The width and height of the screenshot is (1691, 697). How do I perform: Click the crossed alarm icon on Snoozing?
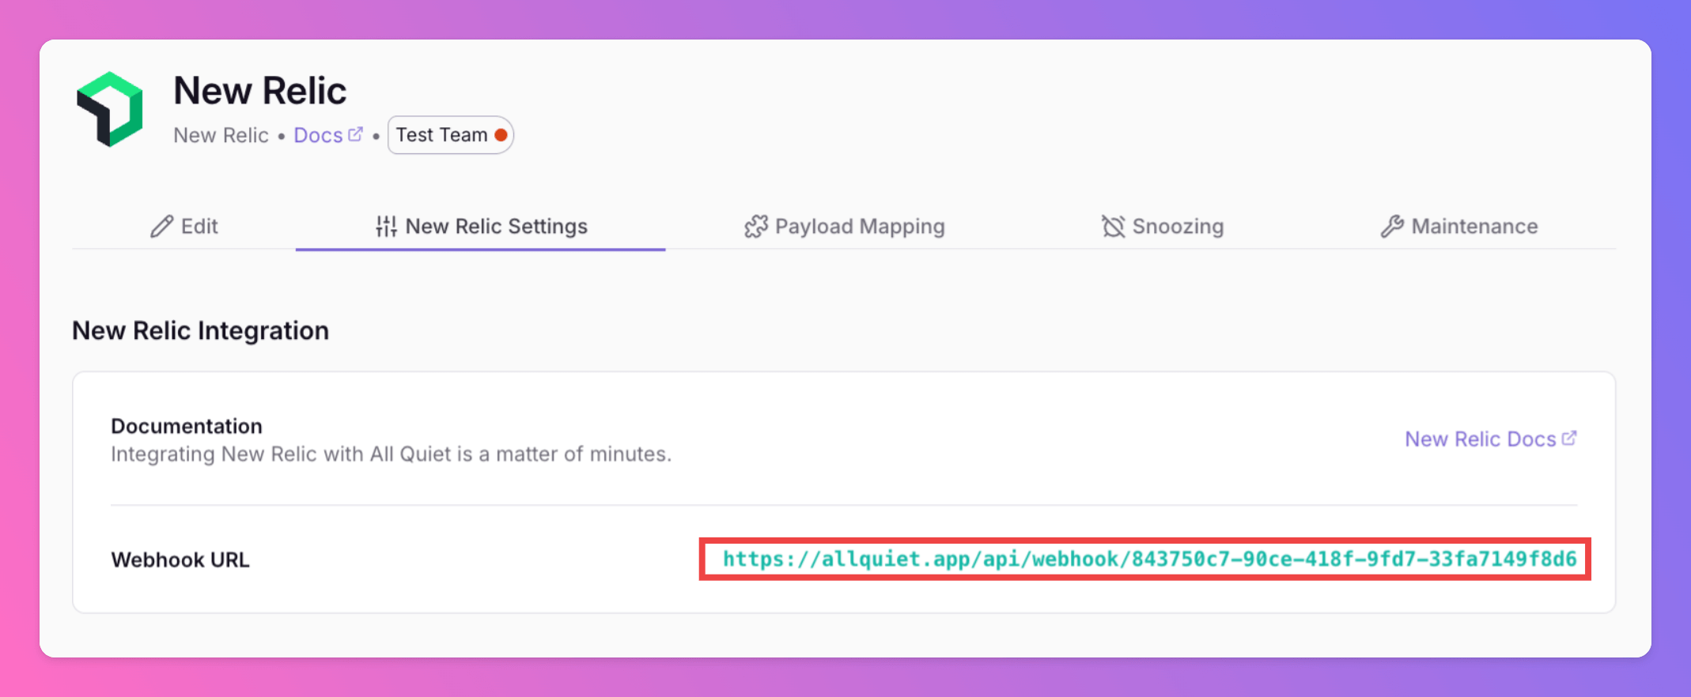(1113, 227)
